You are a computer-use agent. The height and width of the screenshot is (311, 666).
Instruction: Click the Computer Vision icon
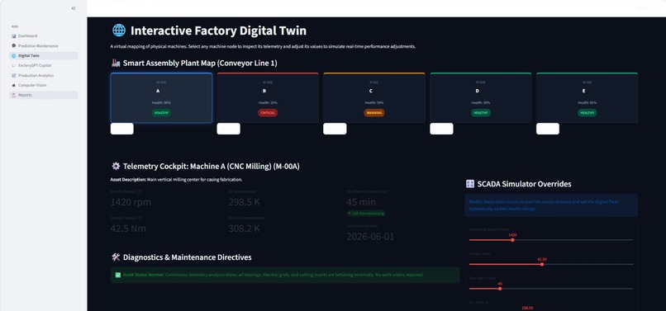tap(13, 85)
